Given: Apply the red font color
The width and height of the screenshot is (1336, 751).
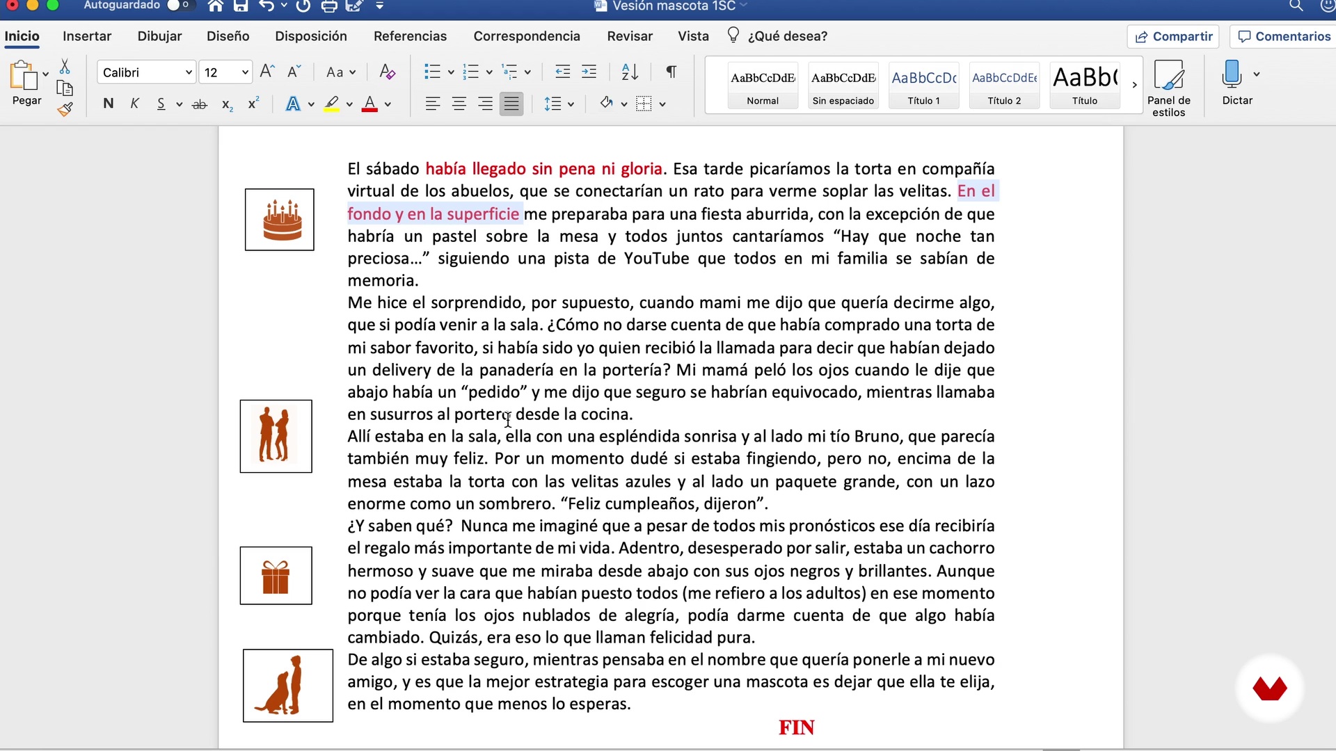Looking at the screenshot, I should [x=370, y=104].
